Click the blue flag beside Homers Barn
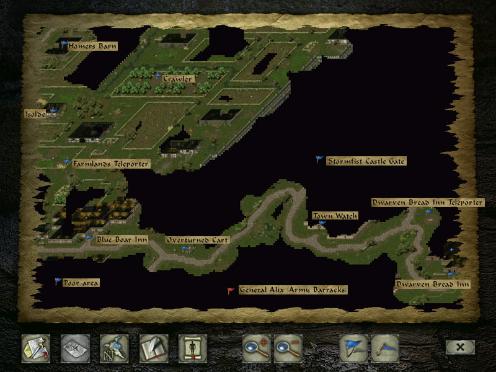Screen dimensions: 496x372 [x=64, y=44]
